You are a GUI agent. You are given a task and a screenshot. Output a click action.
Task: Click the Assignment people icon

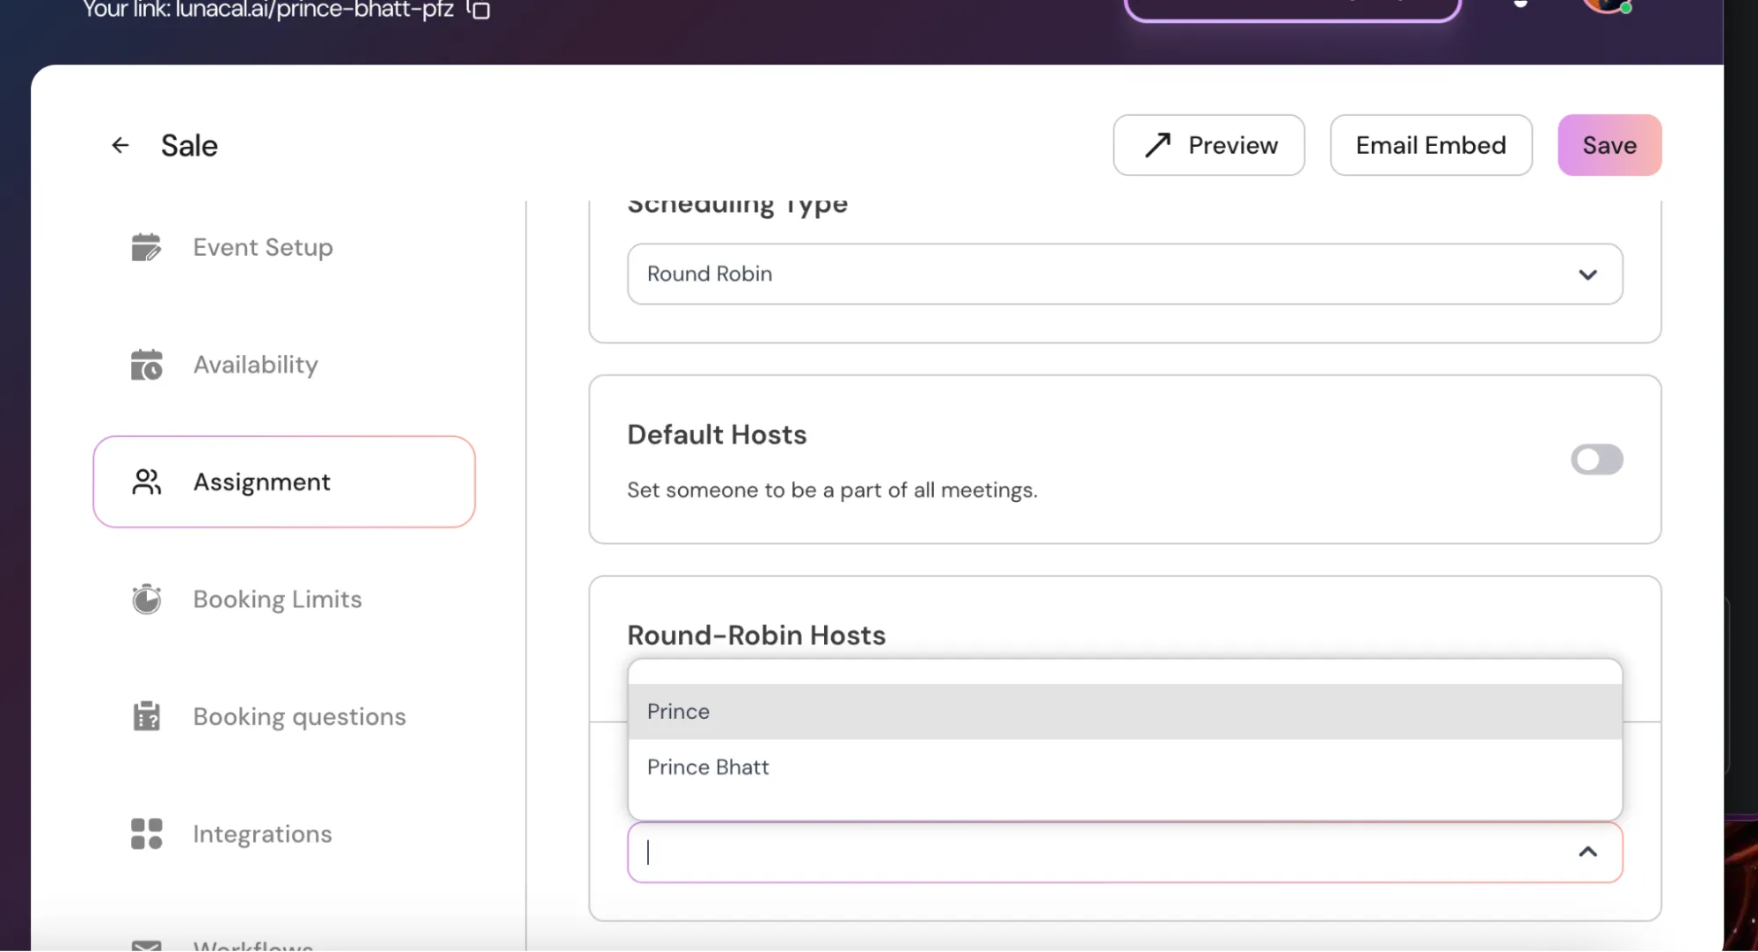[146, 482]
